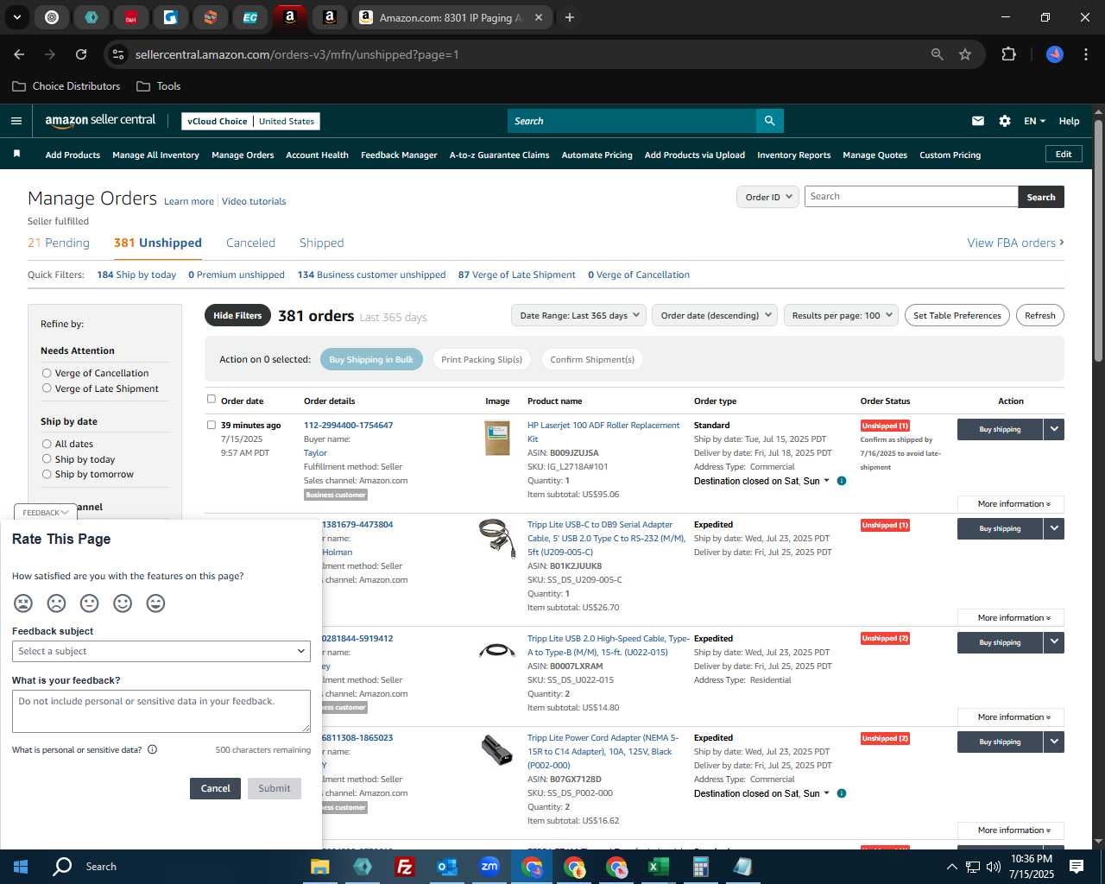Click the Edit button in navigation bar
The height and width of the screenshot is (884, 1105).
pyautogui.click(x=1064, y=154)
